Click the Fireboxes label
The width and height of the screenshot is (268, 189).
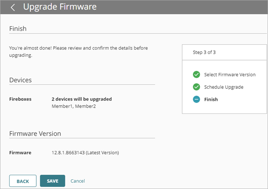coord(20,99)
